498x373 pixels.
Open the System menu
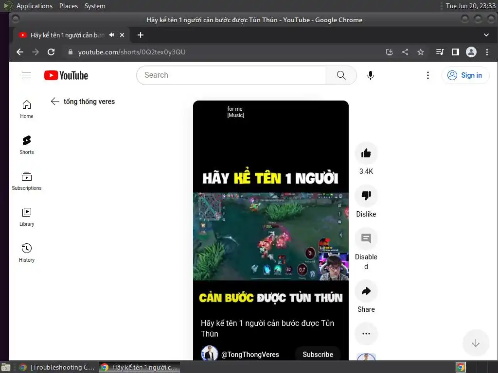(x=95, y=6)
